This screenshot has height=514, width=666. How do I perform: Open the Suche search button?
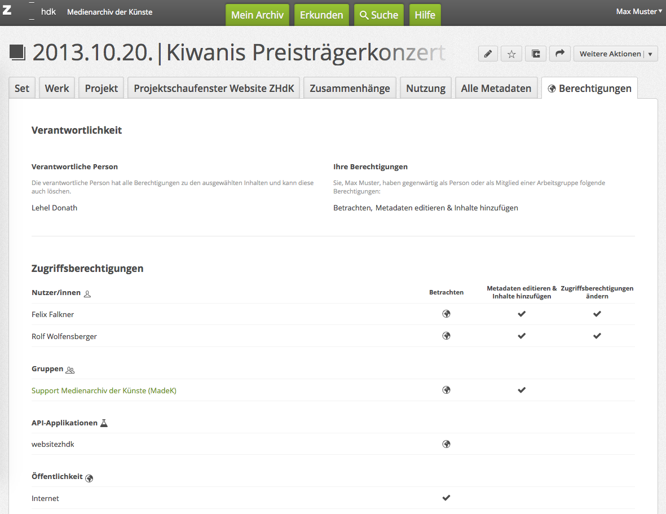pos(379,15)
